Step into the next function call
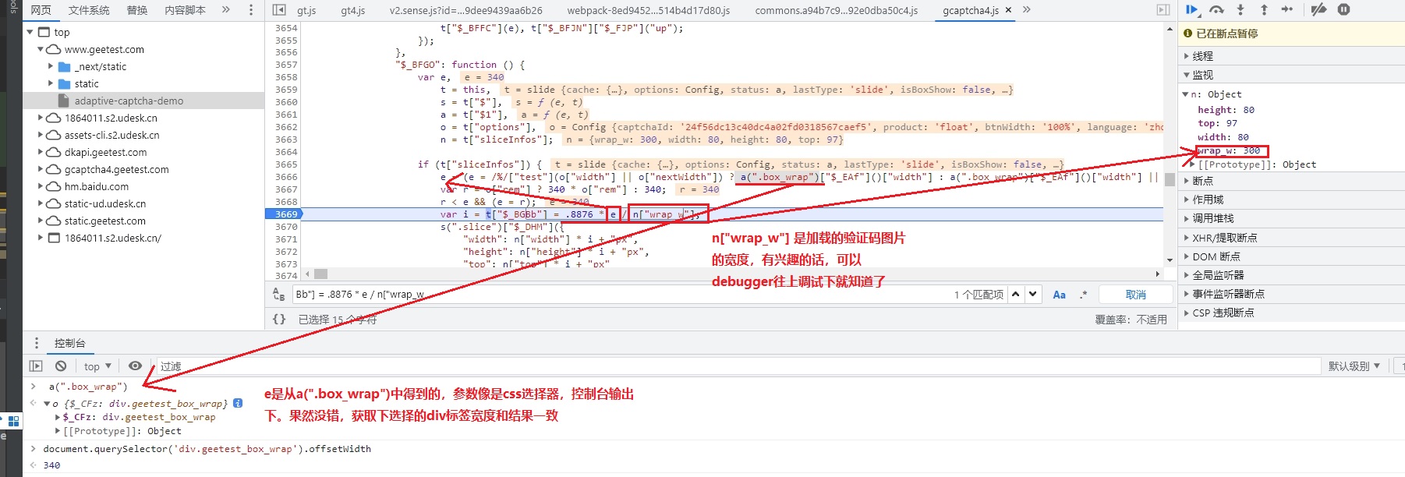This screenshot has width=1405, height=477. pyautogui.click(x=1240, y=9)
